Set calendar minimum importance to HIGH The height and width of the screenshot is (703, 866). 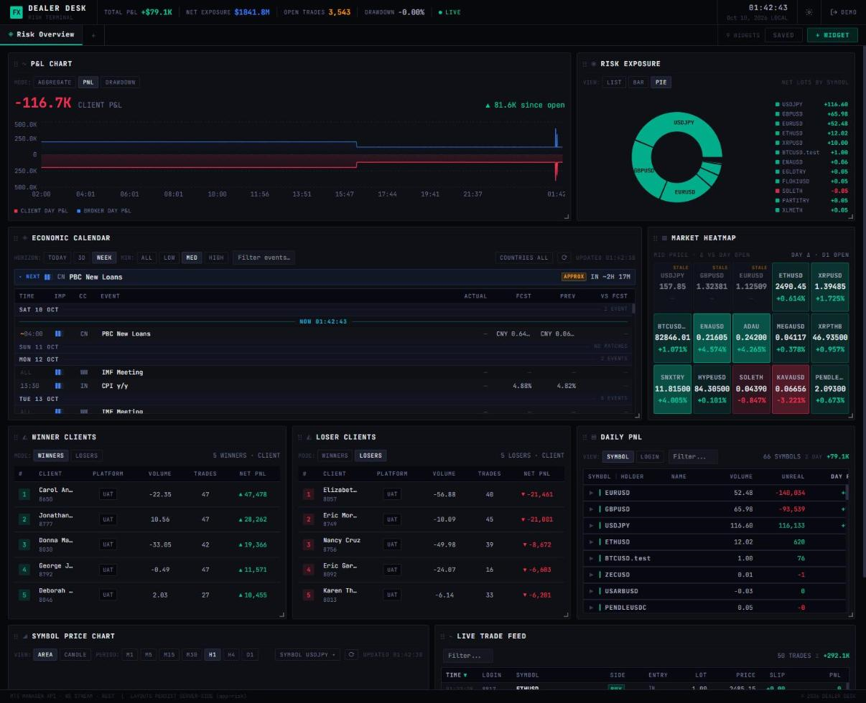click(x=215, y=258)
